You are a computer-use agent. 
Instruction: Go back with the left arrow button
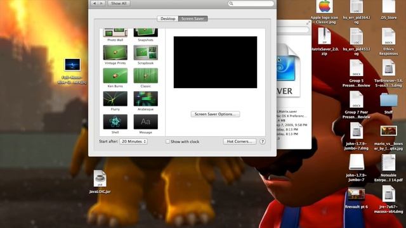pos(95,3)
